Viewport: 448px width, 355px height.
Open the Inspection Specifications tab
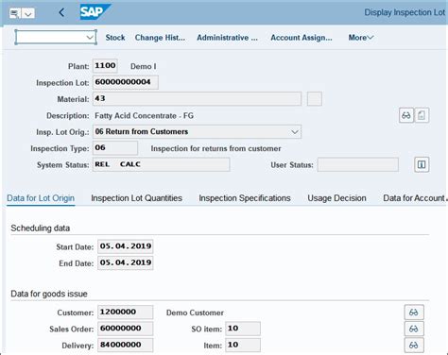pyautogui.click(x=245, y=198)
